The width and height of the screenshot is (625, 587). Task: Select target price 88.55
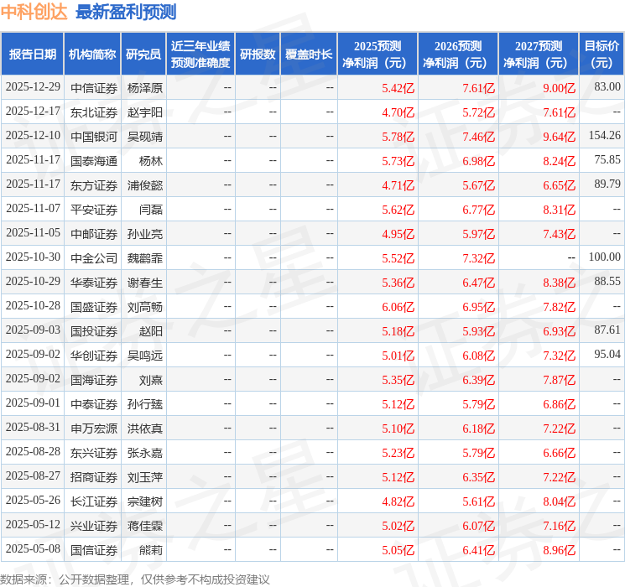pos(607,282)
